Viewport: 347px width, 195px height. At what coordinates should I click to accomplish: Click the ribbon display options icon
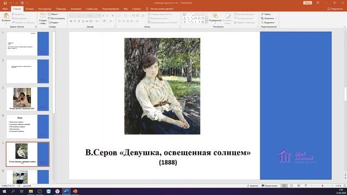318,3
